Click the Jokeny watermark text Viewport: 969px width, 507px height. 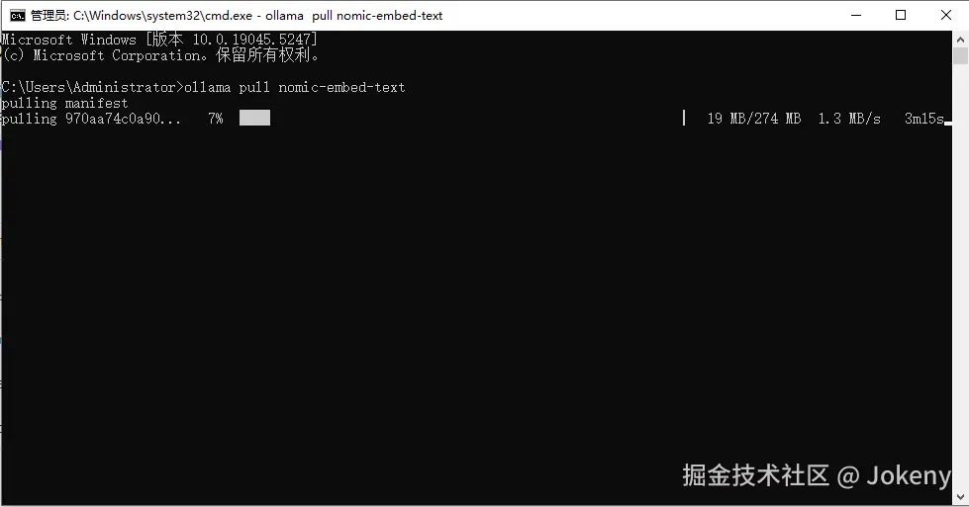(909, 475)
